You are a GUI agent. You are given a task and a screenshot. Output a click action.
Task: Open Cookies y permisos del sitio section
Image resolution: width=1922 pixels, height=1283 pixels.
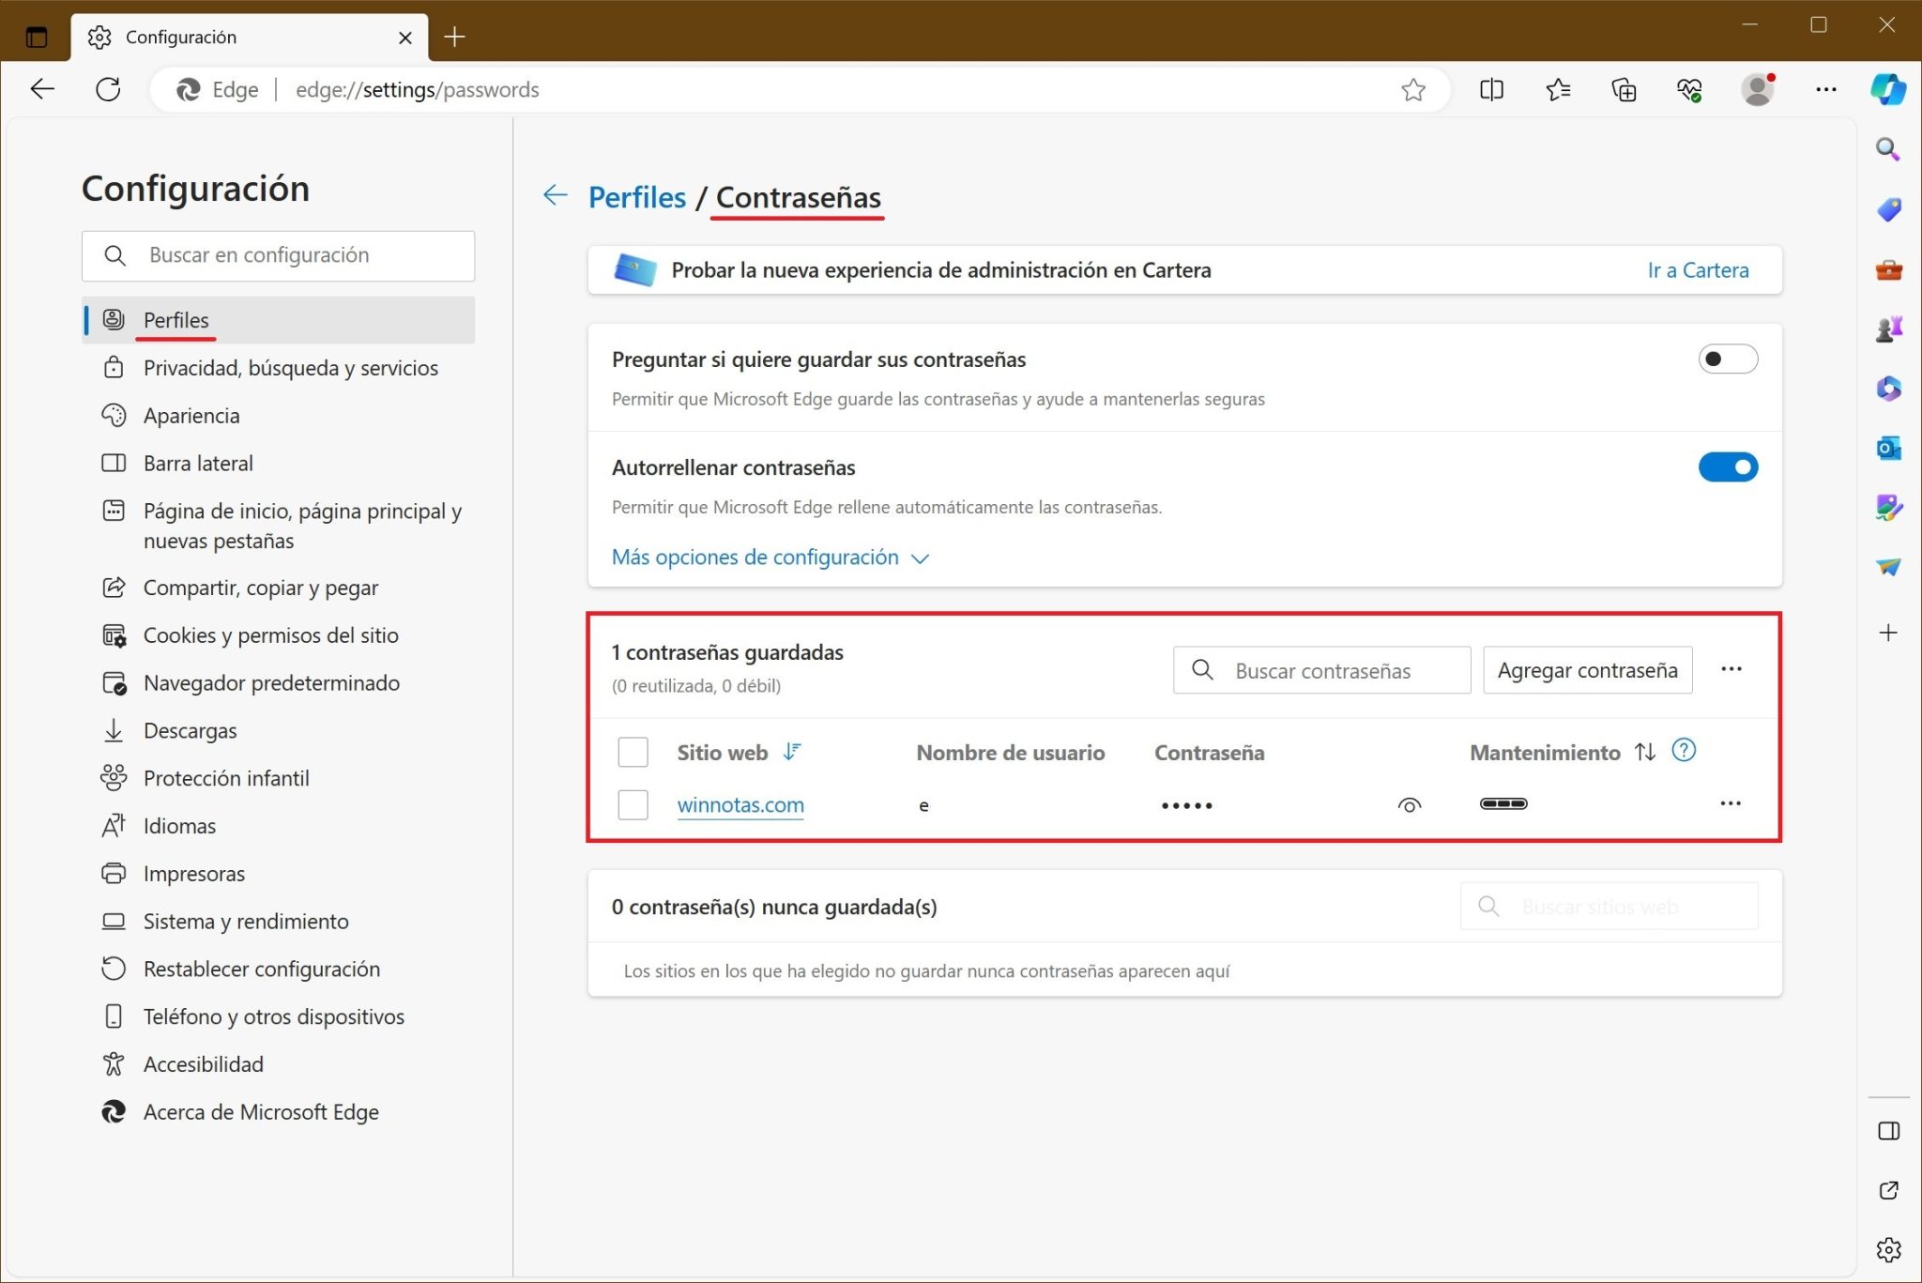[x=270, y=634]
